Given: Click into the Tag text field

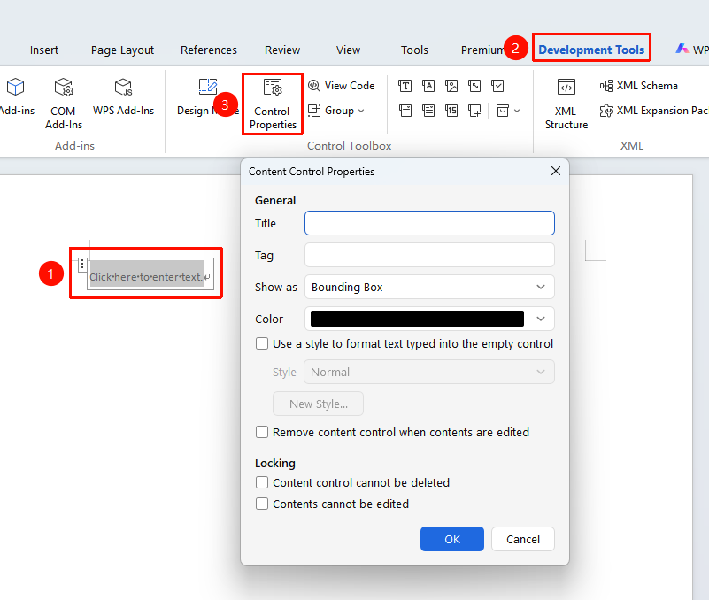Looking at the screenshot, I should click(429, 255).
